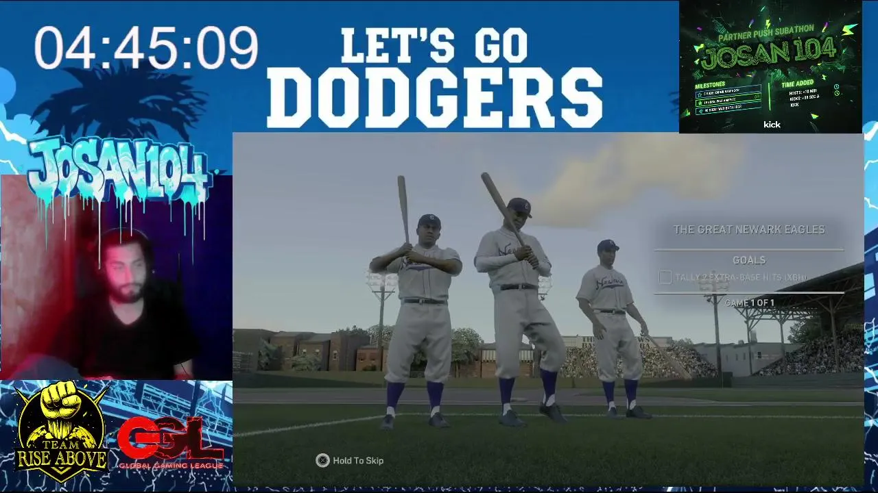Click the X button icon beside Hold To Skip
The height and width of the screenshot is (493, 878).
point(322,461)
